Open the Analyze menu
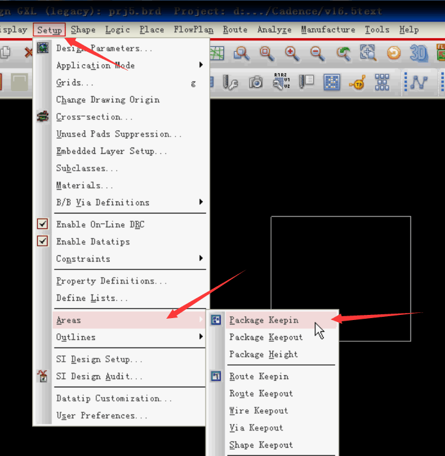Viewport: 445px width, 456px height. pos(274,30)
